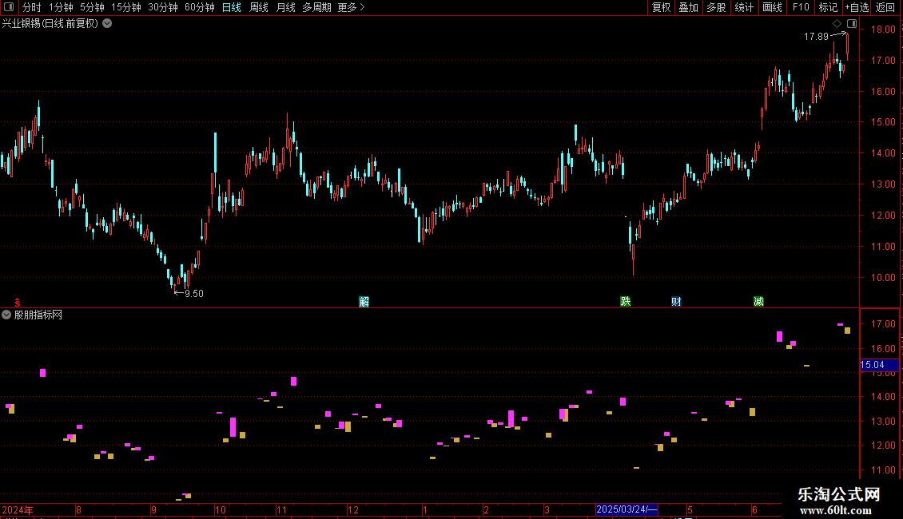Image resolution: width=903 pixels, height=519 pixels.
Task: Toggle the side panel icon at chart top-right
Action: coord(852,24)
